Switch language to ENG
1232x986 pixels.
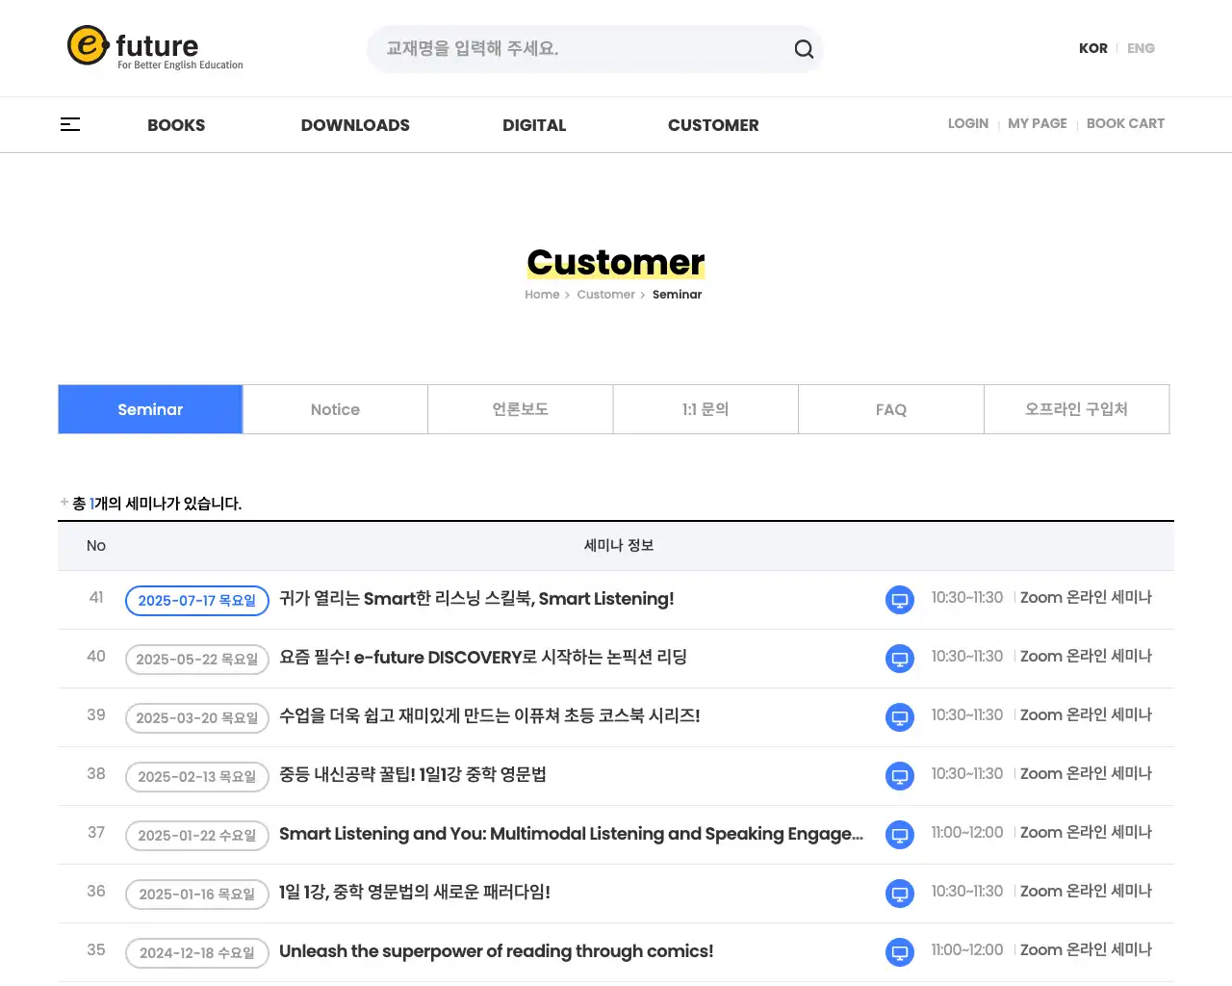tap(1141, 48)
